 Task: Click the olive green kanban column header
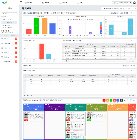coord(97,107)
